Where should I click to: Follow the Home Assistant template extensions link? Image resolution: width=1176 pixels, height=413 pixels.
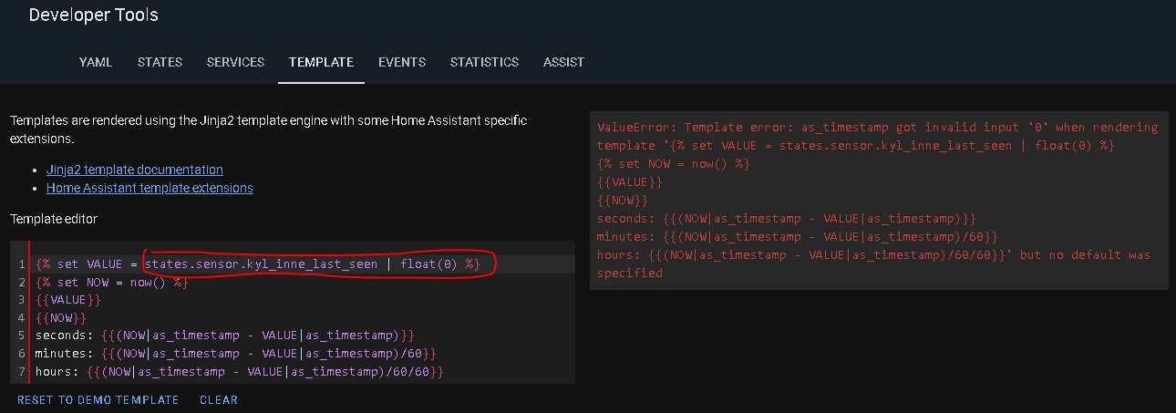coord(150,188)
